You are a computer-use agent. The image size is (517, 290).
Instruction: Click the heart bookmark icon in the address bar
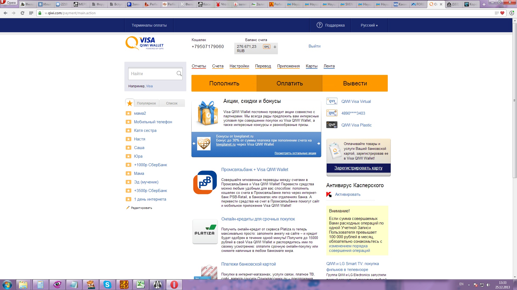pyautogui.click(x=502, y=13)
